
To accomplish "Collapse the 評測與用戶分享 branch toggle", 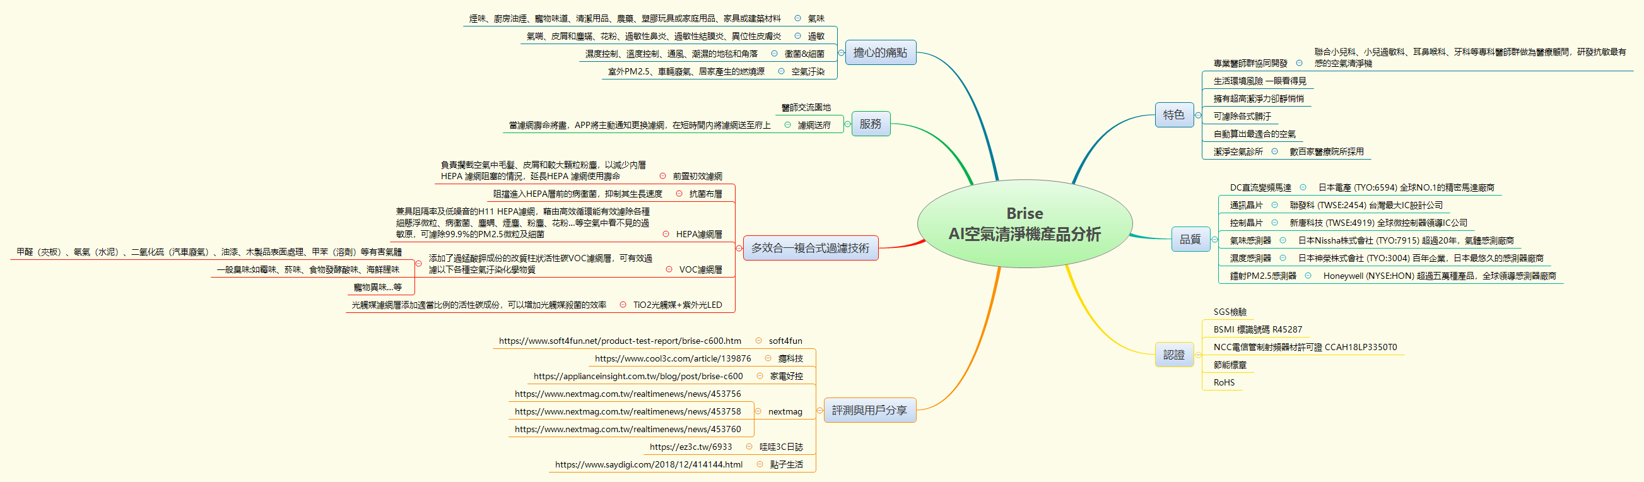I will click(819, 411).
